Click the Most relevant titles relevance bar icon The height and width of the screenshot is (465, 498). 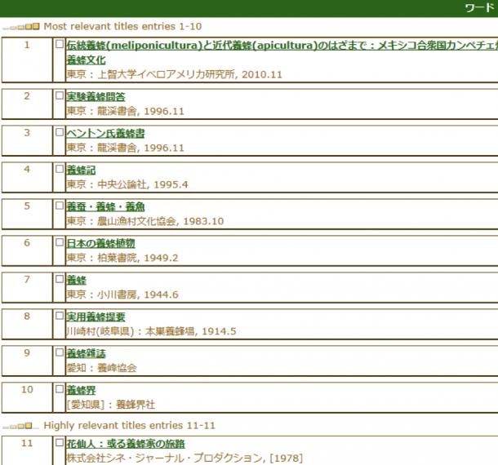[x=21, y=26]
